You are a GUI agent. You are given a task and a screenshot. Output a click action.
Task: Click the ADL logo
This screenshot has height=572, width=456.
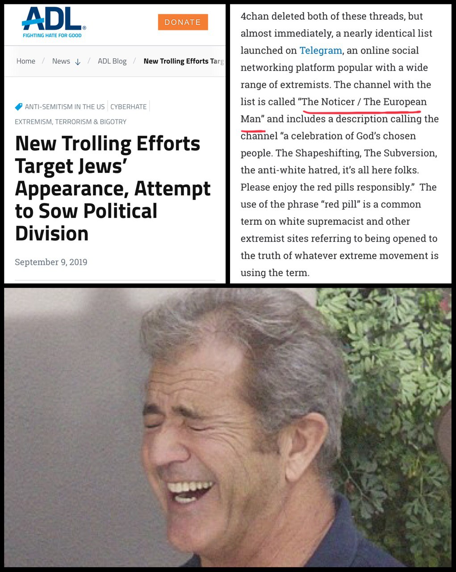[x=54, y=22]
